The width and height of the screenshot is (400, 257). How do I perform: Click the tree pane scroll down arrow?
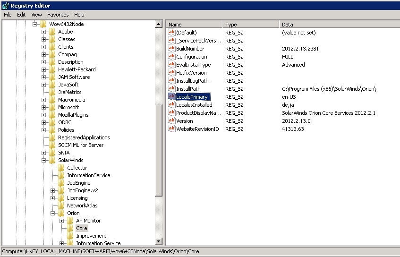pyautogui.click(x=158, y=241)
